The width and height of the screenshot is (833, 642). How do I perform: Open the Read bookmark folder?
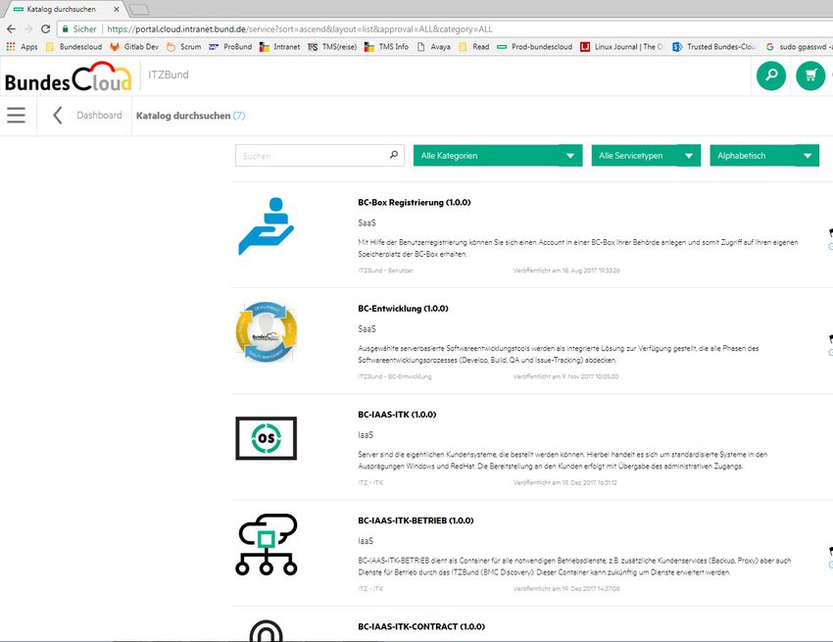click(x=474, y=47)
